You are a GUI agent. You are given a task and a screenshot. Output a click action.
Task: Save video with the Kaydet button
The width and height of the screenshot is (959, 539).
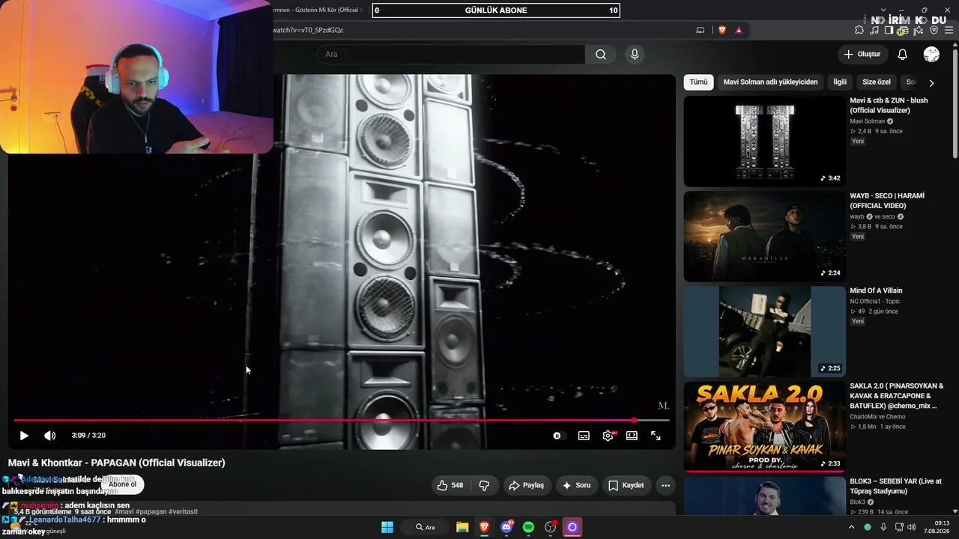(626, 485)
